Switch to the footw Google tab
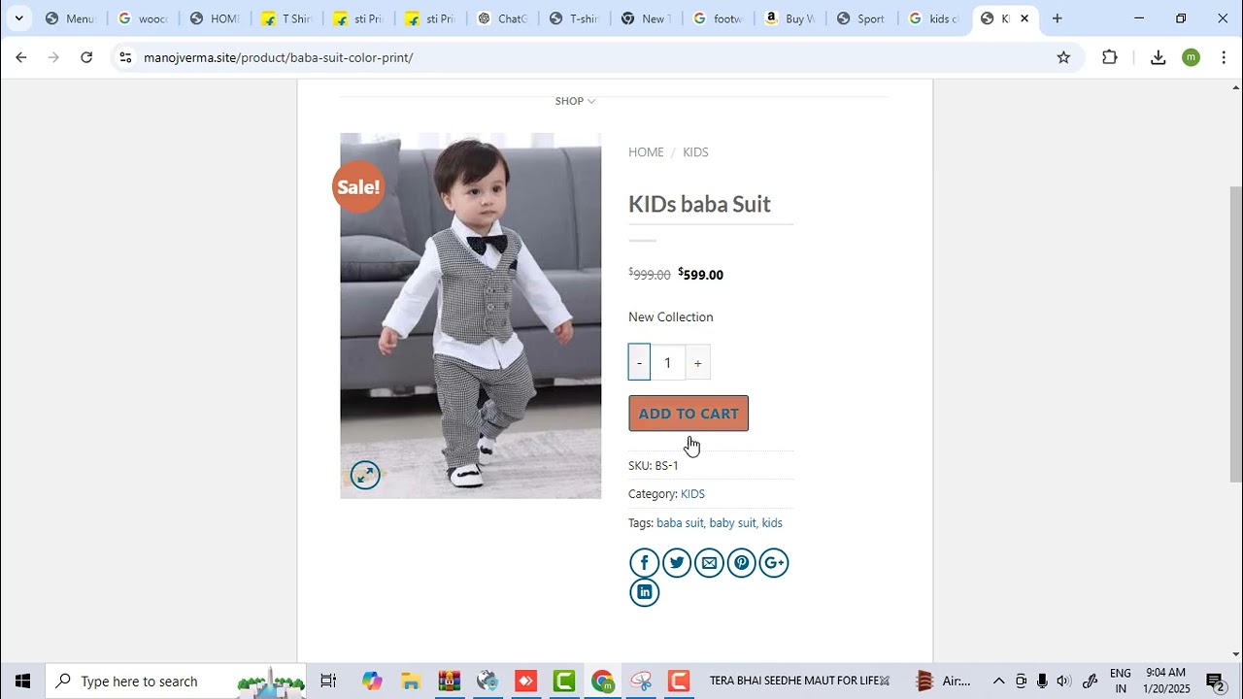1243x699 pixels. coord(717,18)
